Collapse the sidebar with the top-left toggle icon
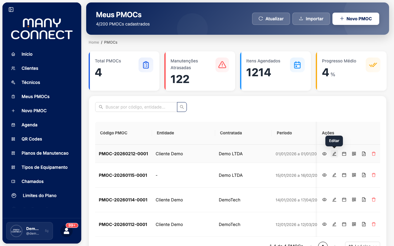Viewport: 394px width, 246px height. click(x=11, y=10)
